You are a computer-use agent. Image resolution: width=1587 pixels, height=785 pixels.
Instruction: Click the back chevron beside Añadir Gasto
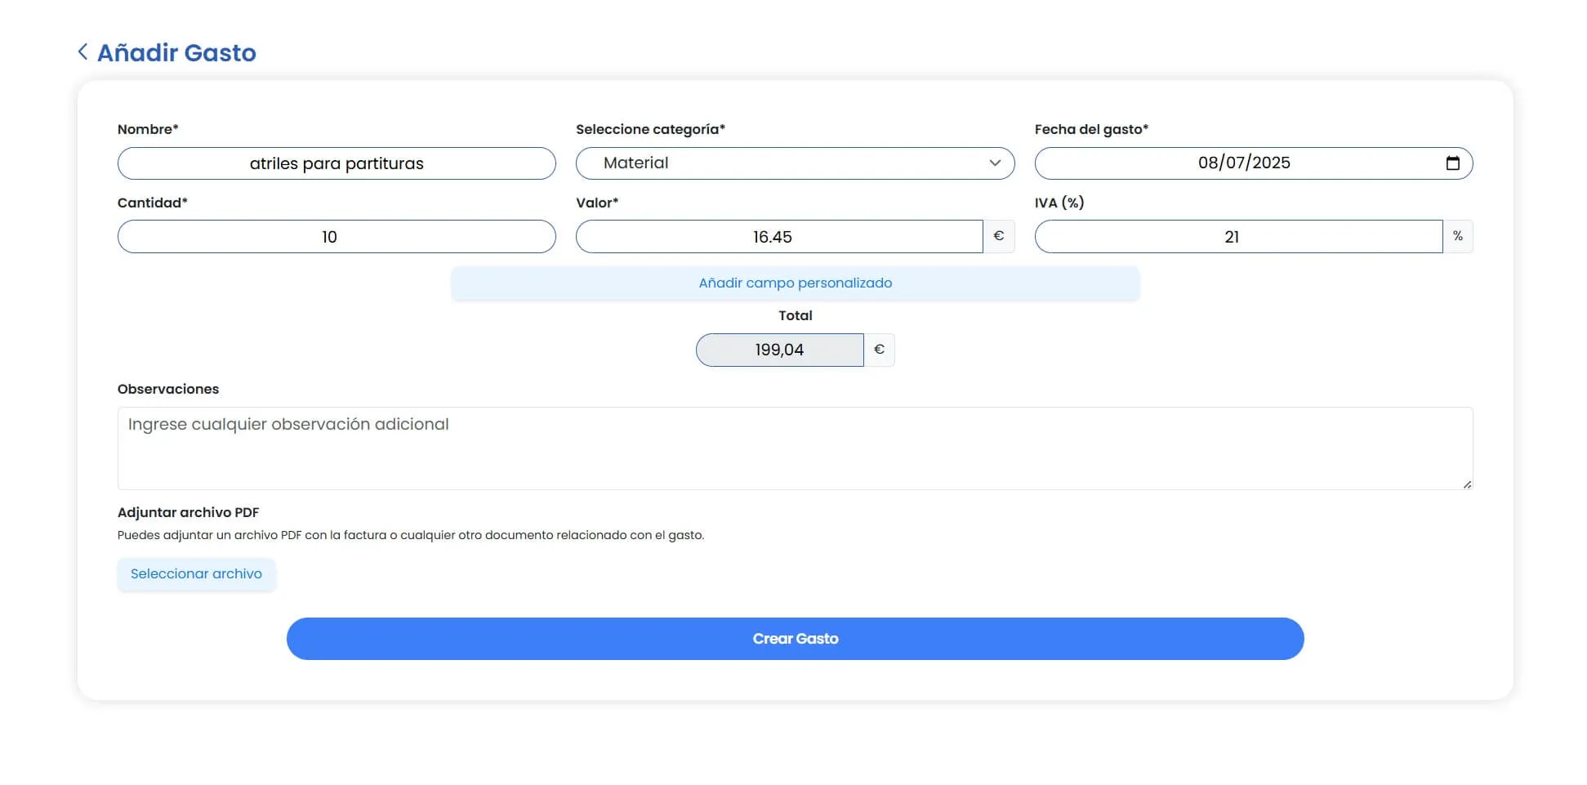pos(82,51)
